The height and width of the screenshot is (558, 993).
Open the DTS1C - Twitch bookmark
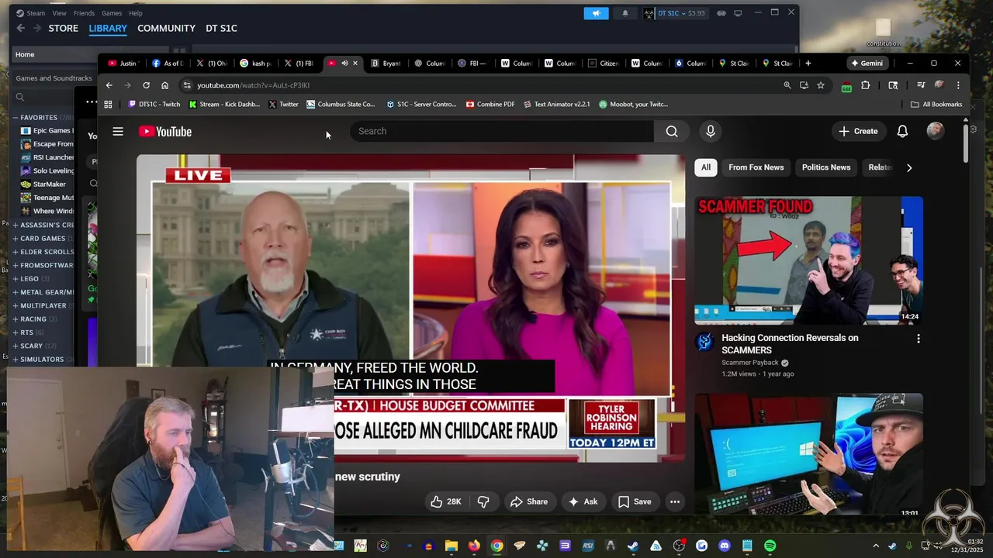(154, 104)
